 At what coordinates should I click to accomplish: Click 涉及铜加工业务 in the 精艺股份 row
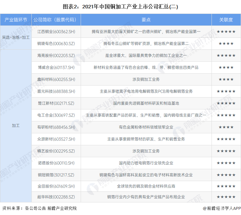[x=146, y=151]
